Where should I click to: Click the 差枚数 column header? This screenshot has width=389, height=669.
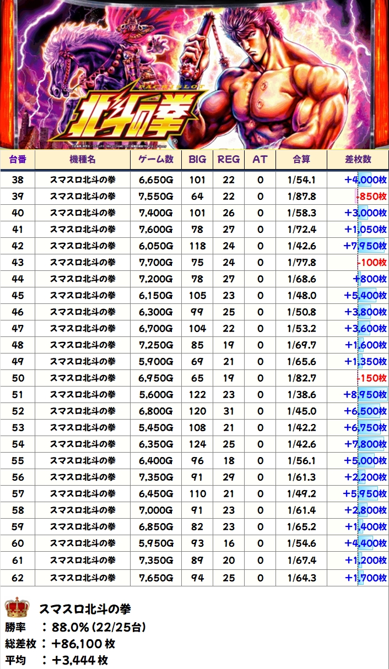(358, 159)
